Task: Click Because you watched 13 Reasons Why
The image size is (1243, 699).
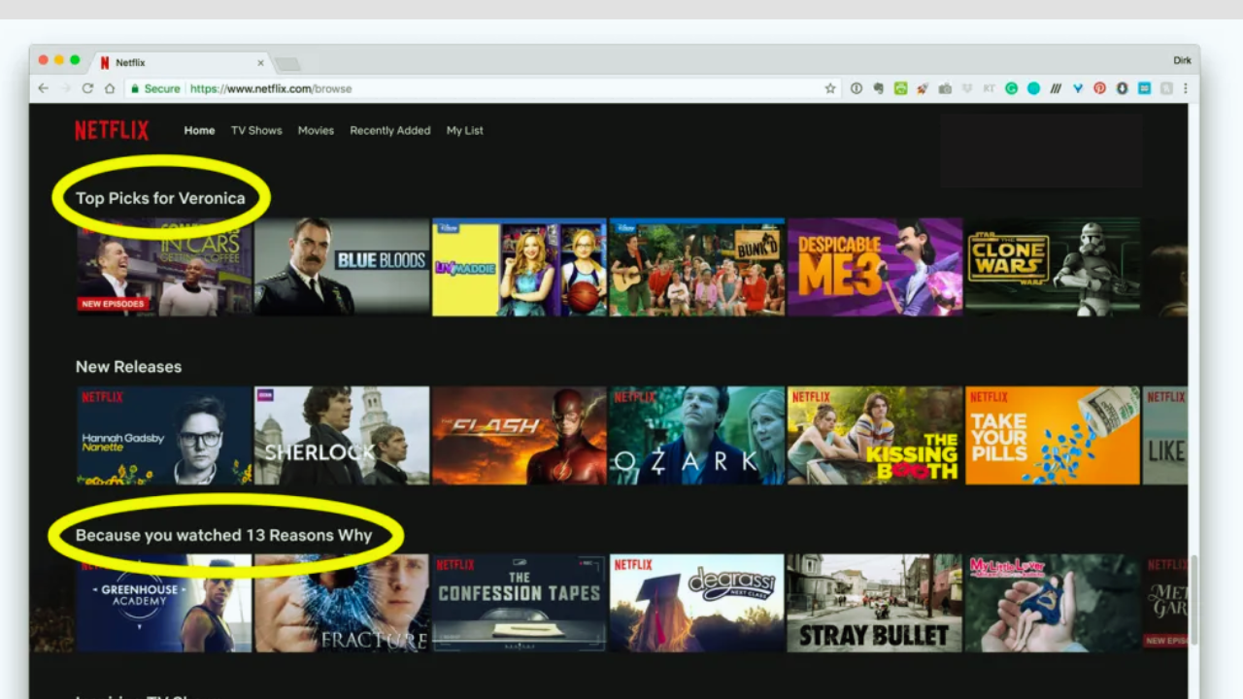Action: 223,535
